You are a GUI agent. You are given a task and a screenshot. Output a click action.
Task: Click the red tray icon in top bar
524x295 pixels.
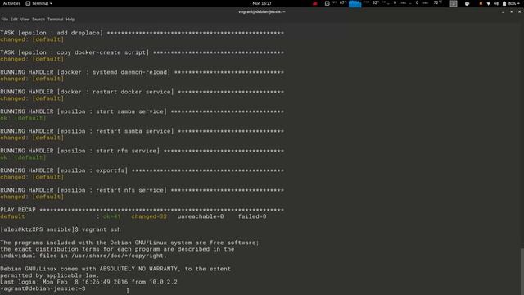coord(314,3)
